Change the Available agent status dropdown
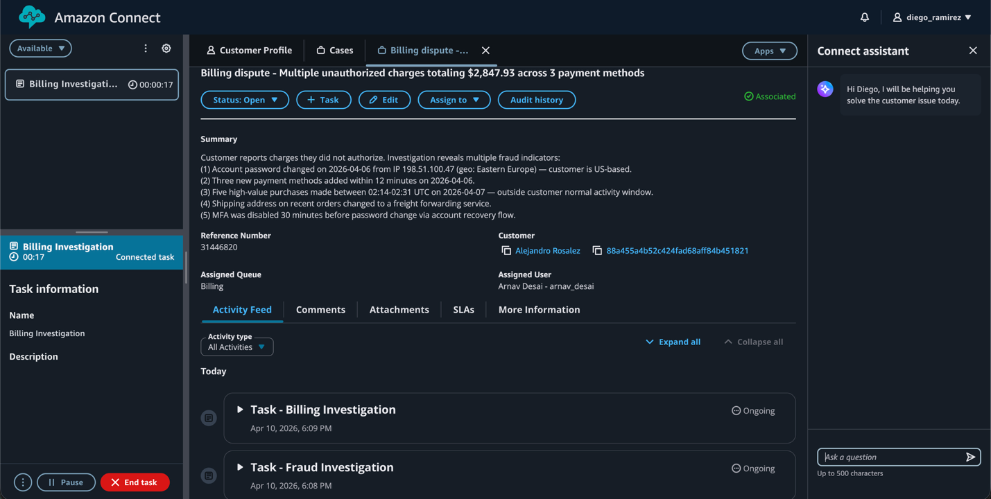Image resolution: width=991 pixels, height=499 pixels. click(40, 49)
